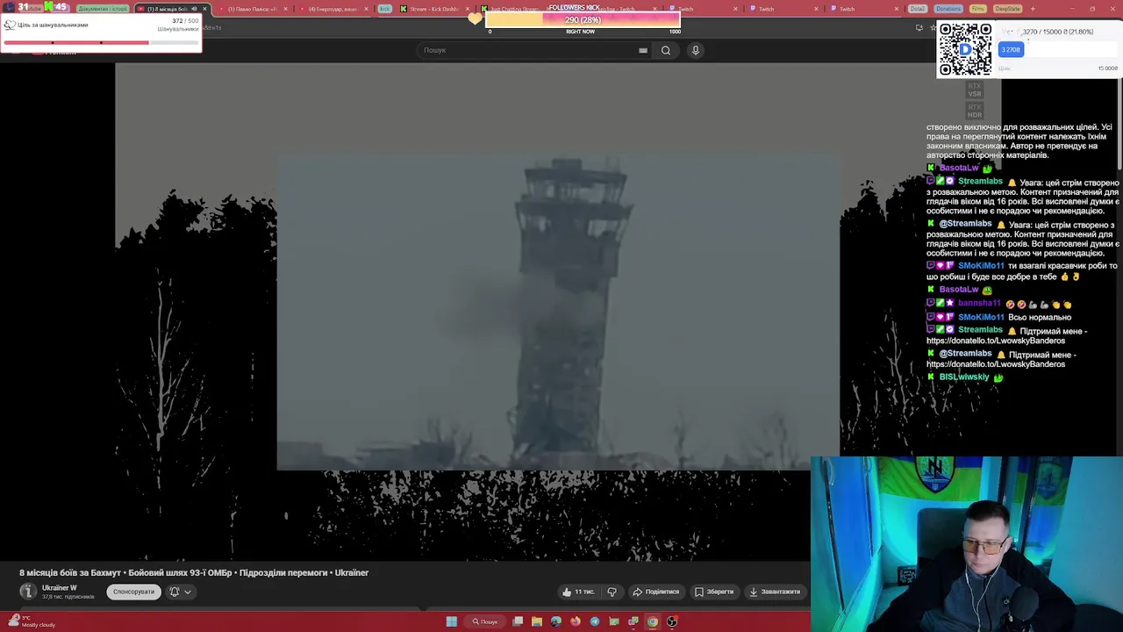Open donatello.to/LwowskyBanderos link in chat
Screen dimensions: 1123x632
996,341
